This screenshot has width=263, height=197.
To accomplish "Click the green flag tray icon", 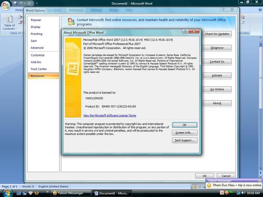I will (x=231, y=193).
